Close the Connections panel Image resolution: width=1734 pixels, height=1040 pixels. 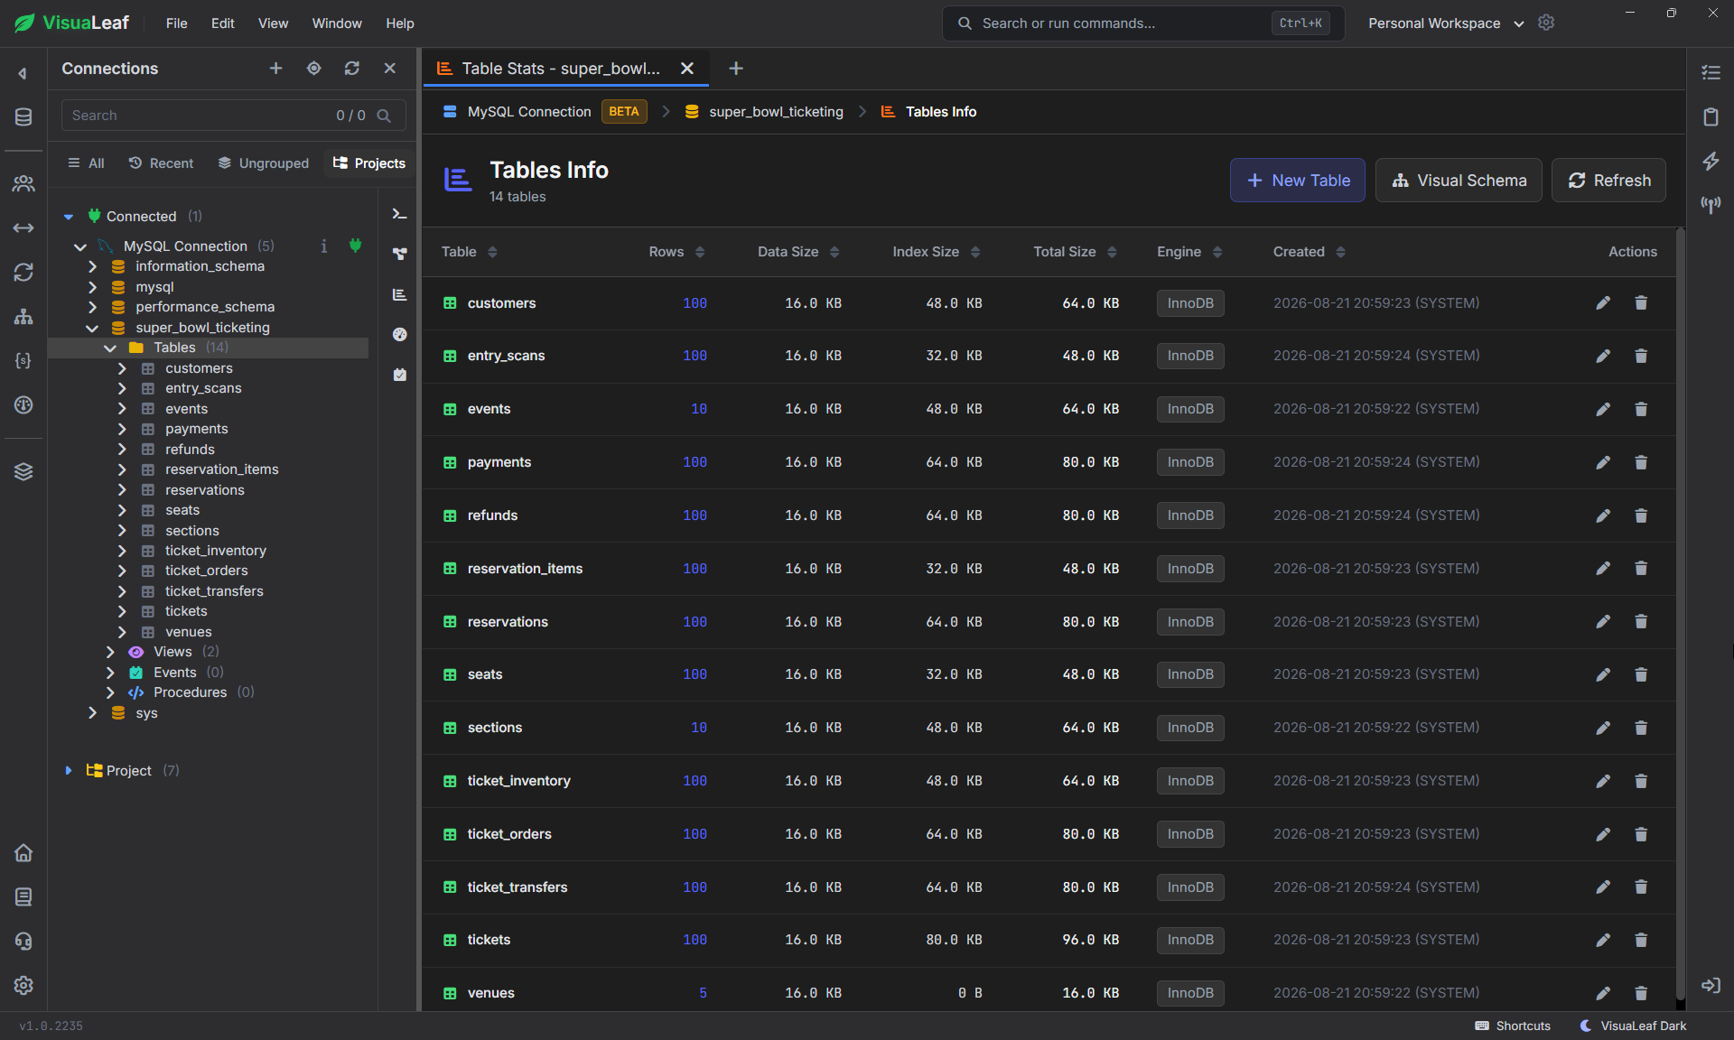click(x=390, y=69)
